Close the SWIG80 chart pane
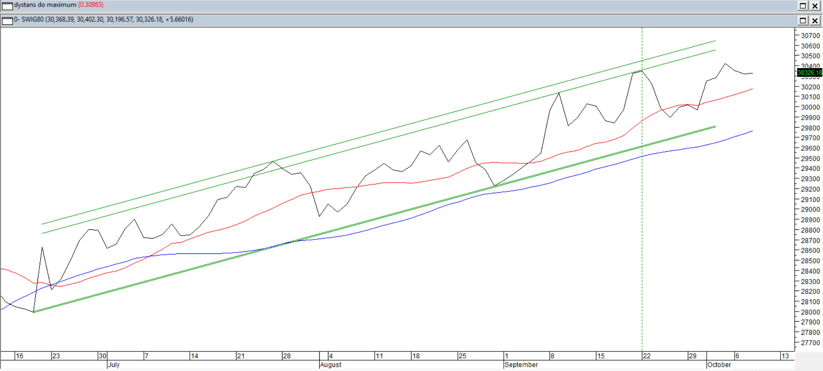823x371 pixels. pos(815,21)
